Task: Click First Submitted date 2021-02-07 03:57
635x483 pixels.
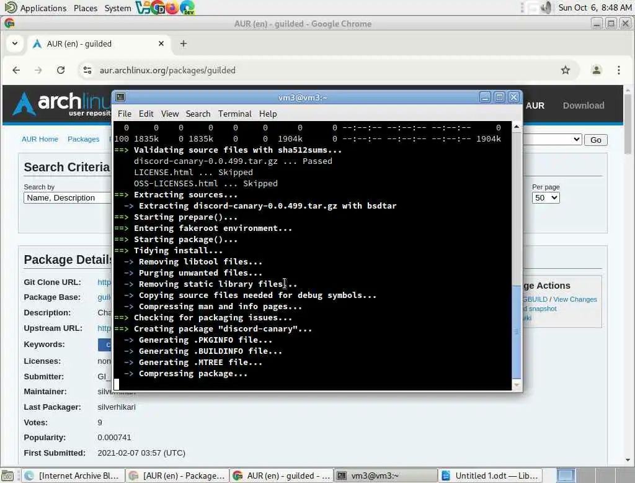Action: 141,453
